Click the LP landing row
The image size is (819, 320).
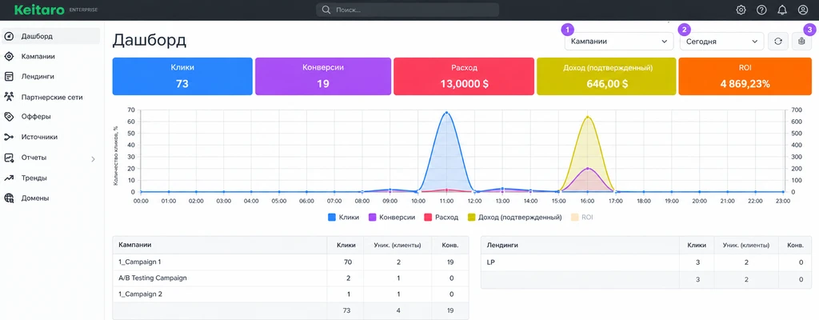[x=645, y=262]
